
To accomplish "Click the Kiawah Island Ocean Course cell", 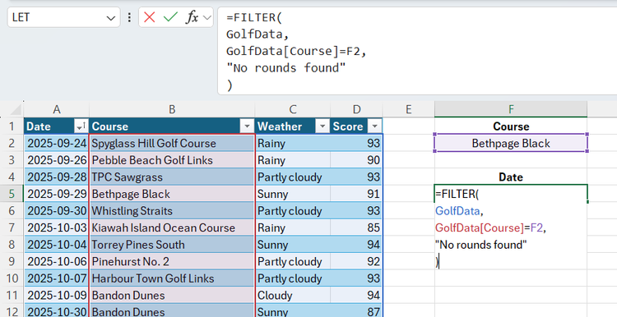I will pos(172,227).
